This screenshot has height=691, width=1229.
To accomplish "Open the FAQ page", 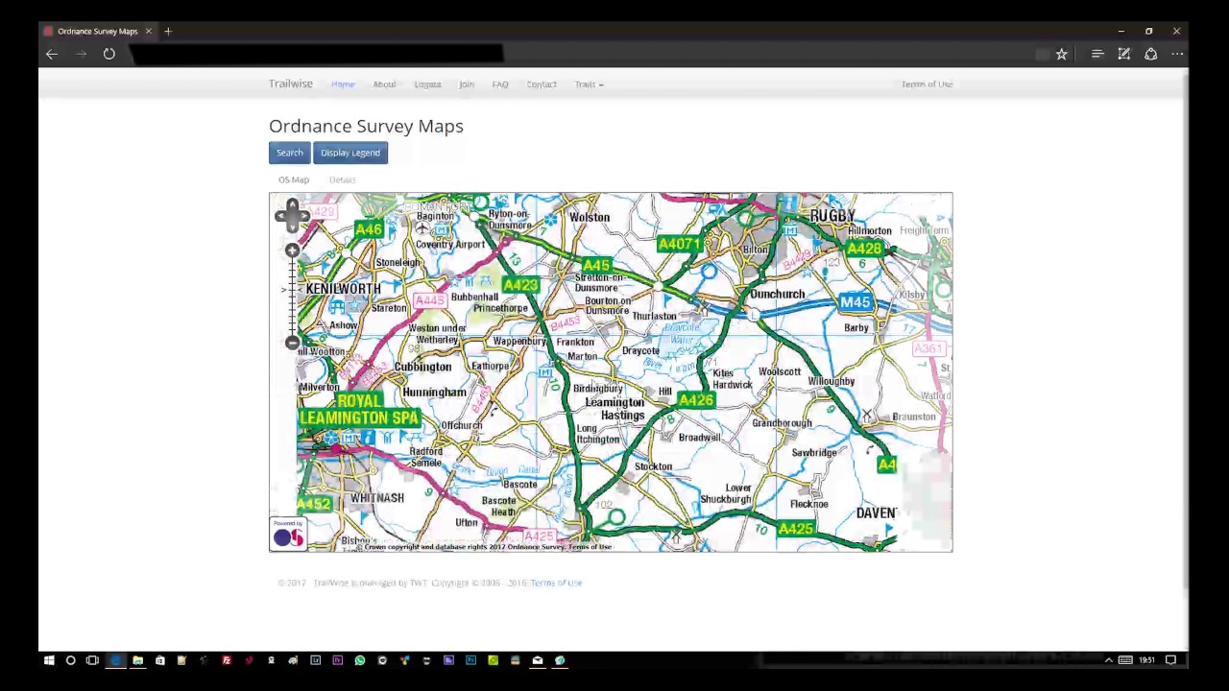I will pos(500,84).
